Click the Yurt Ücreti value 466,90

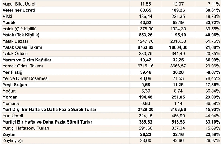pos(178,116)
